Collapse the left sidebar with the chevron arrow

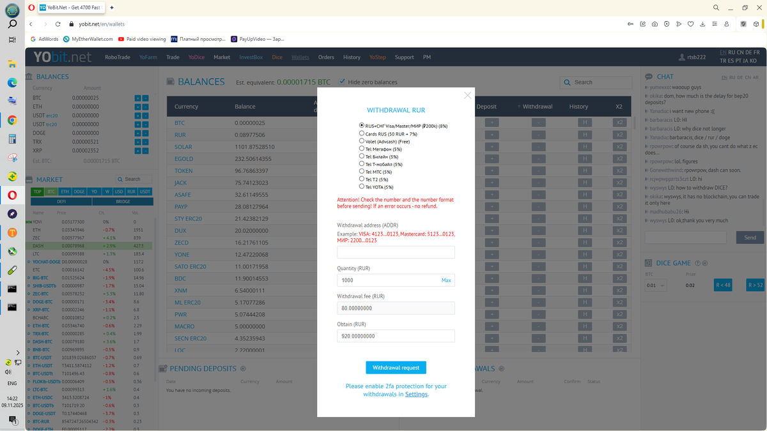coord(17,352)
